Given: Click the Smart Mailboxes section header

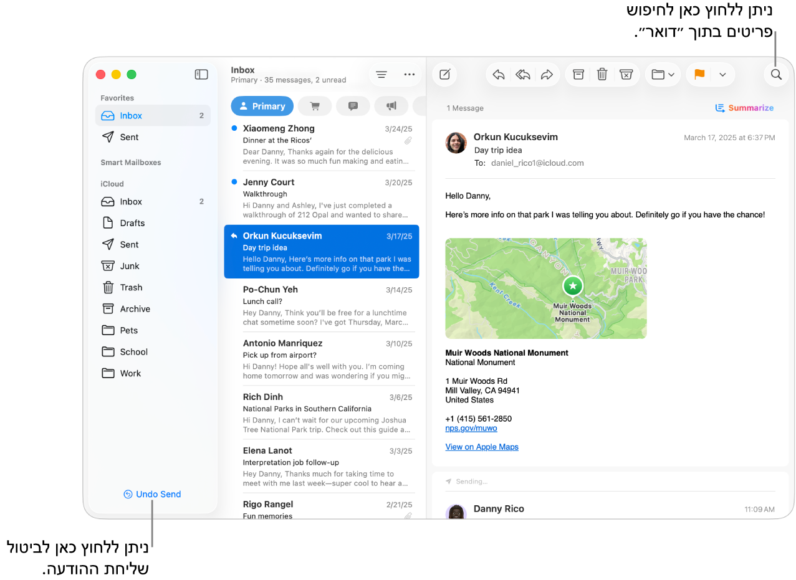Looking at the screenshot, I should click(131, 163).
